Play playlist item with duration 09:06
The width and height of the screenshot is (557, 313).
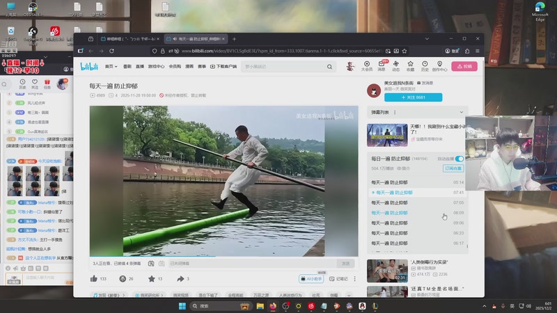point(417,223)
